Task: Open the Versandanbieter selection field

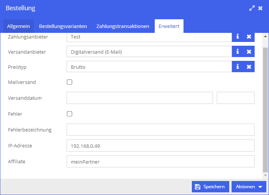Action: [x=149, y=51]
